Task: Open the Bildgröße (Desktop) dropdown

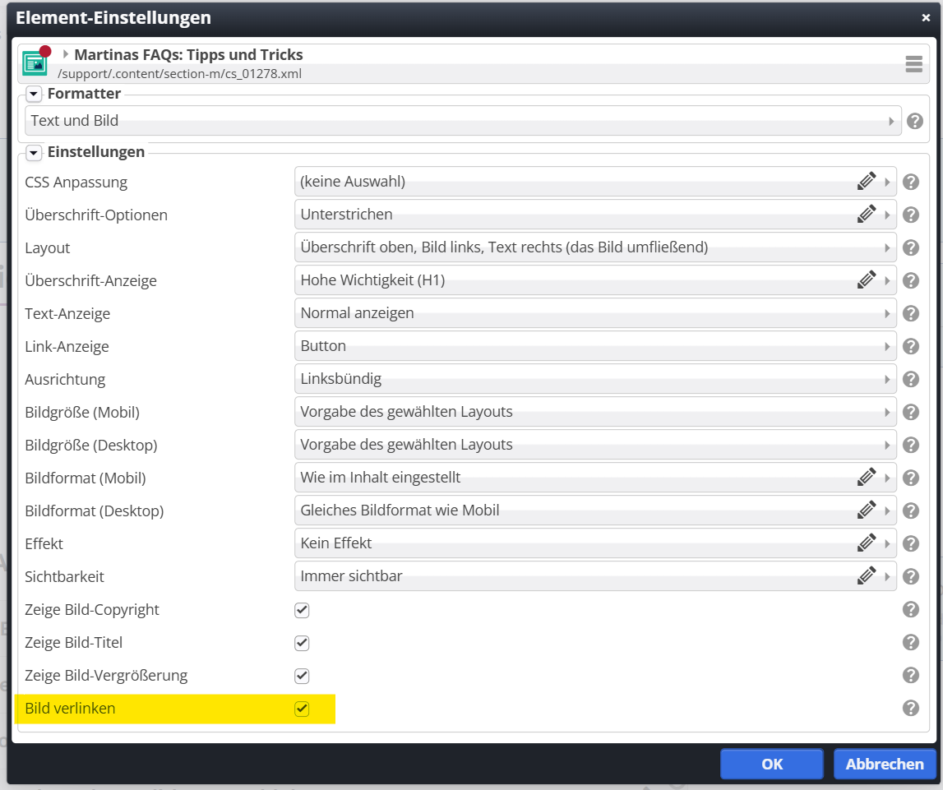Action: click(595, 445)
